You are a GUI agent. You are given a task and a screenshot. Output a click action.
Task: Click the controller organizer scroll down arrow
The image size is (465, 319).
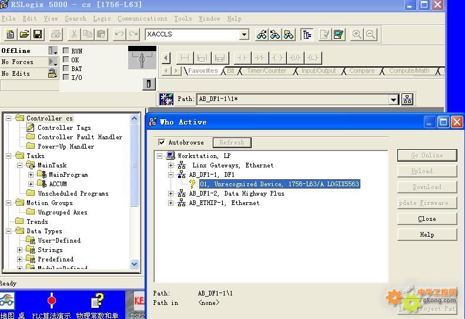135,264
